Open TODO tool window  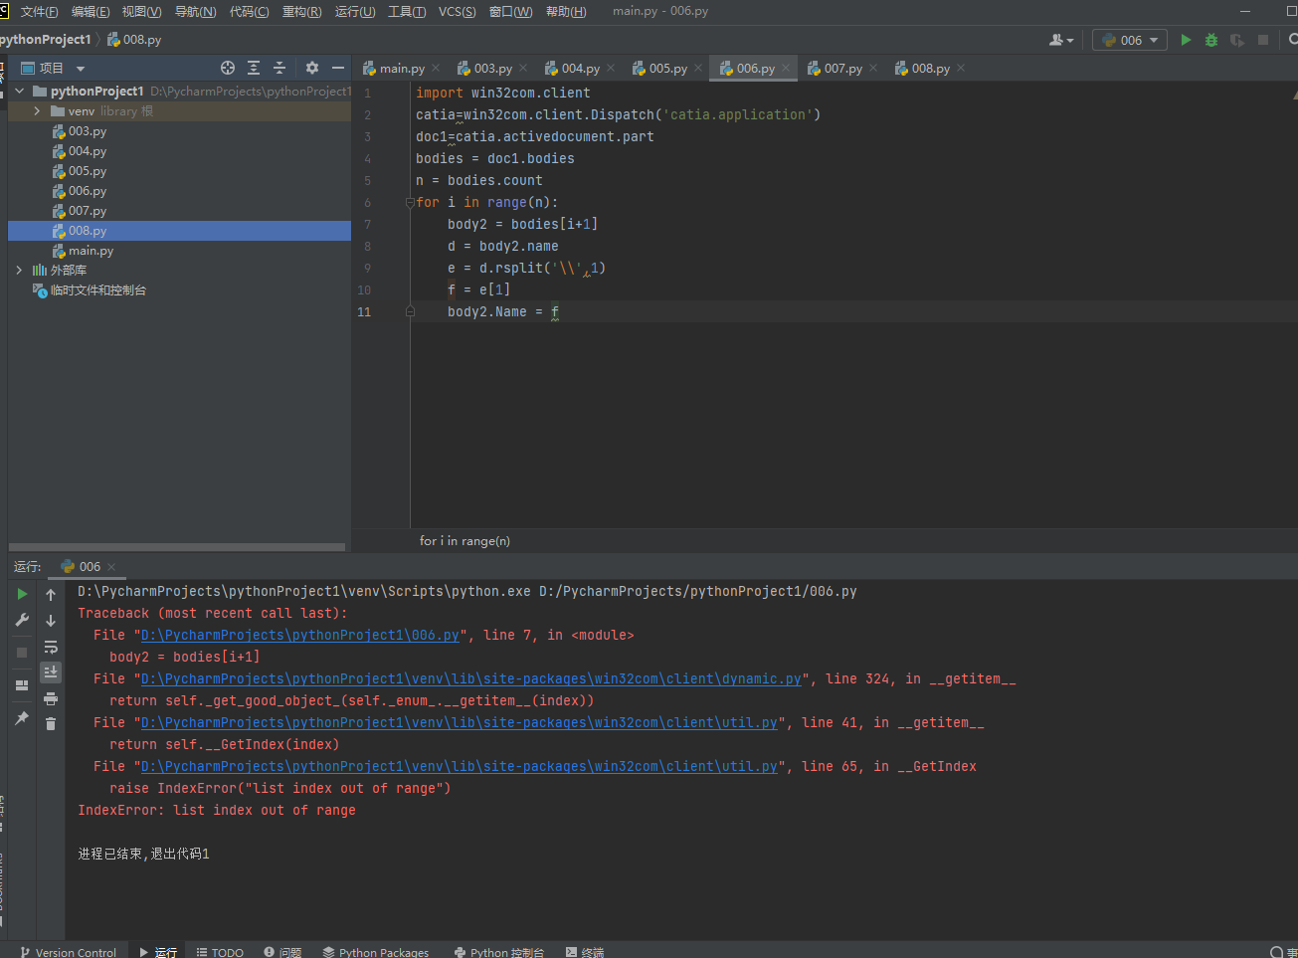tap(220, 952)
